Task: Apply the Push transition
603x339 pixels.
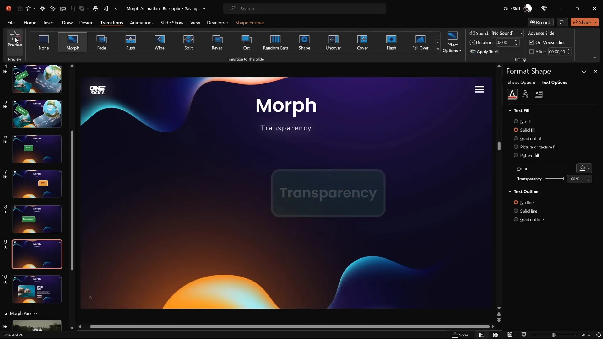Action: click(131, 42)
